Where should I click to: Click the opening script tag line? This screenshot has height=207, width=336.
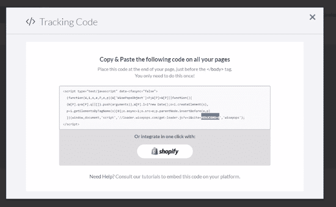tap(110, 91)
